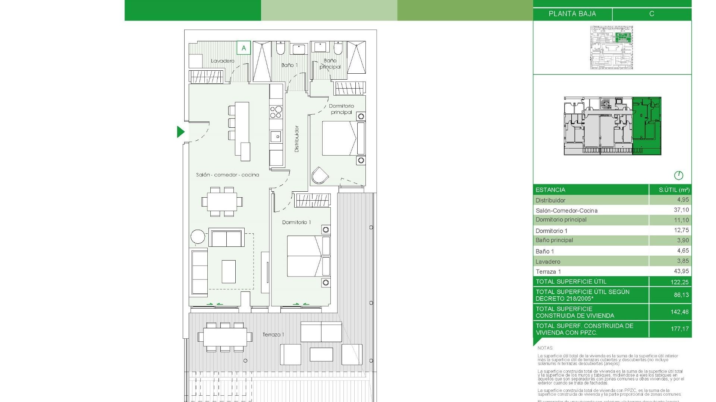Click the green entrance arrow marker
This screenshot has width=716, height=402.
[x=180, y=132]
